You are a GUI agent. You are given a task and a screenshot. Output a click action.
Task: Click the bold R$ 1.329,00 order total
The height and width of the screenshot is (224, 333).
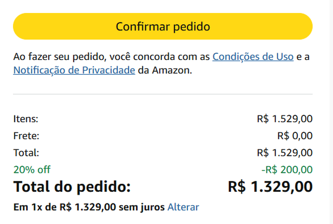270,186
